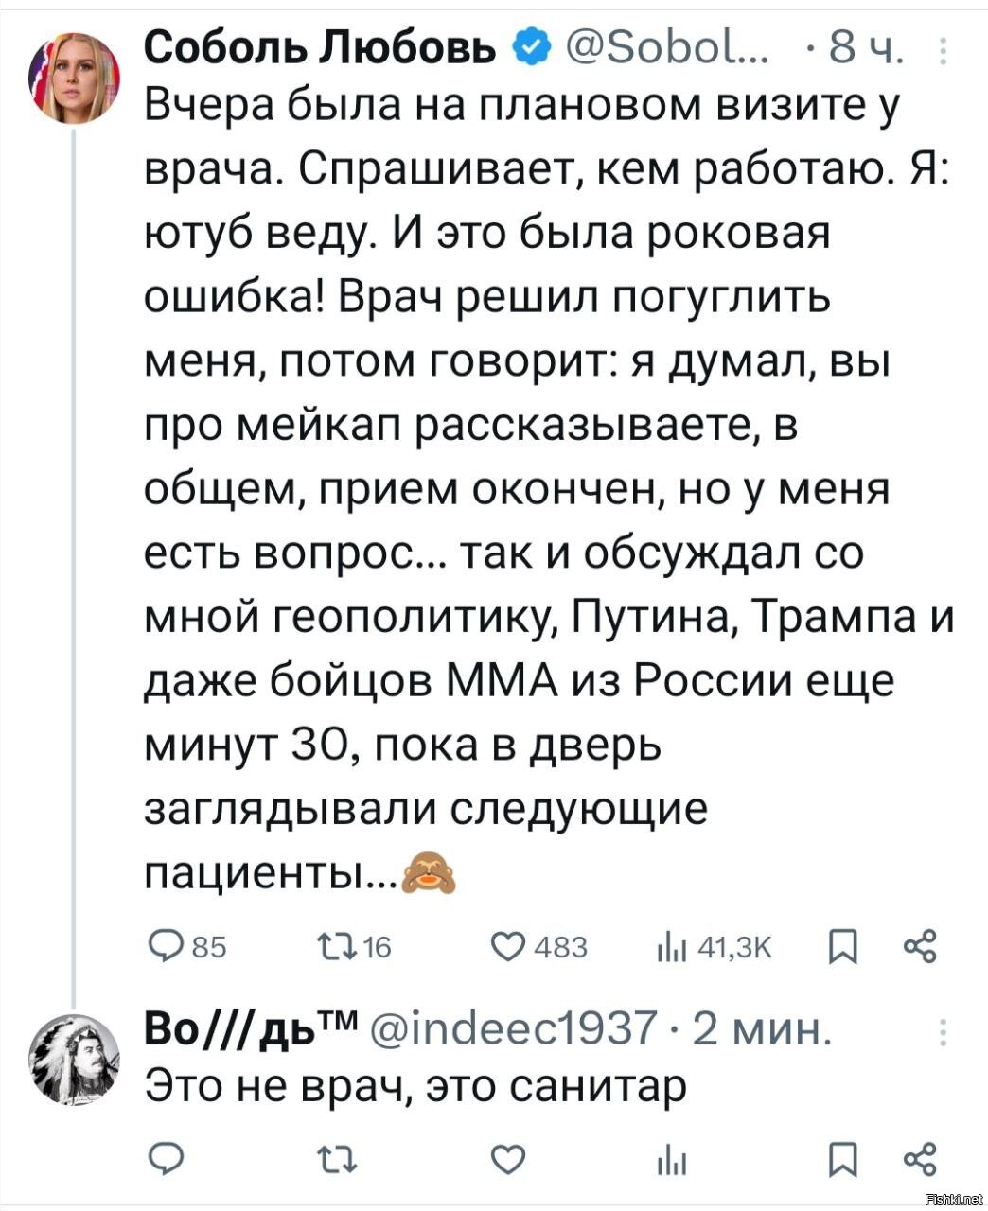Reply to Соболь's tweet with 85 comments
This screenshot has height=1211, width=988.
coord(167,946)
